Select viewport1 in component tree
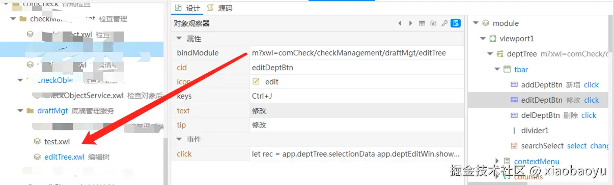Viewport: 614px width, 185px height. tap(517, 39)
